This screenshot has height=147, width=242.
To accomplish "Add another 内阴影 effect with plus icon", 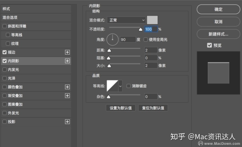I will (67, 61).
